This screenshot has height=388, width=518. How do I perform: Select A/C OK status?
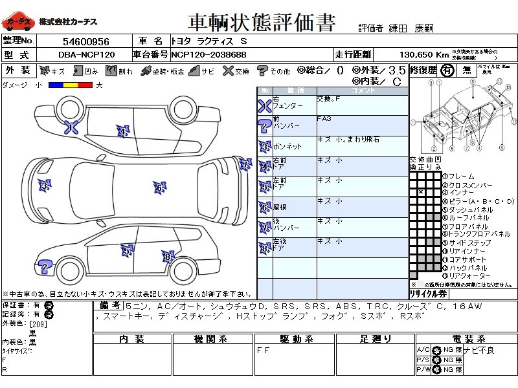436,350
